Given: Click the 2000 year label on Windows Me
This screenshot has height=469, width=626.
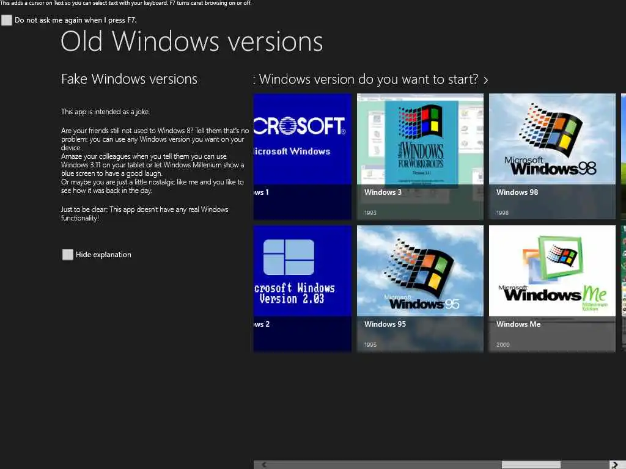Looking at the screenshot, I should (503, 344).
